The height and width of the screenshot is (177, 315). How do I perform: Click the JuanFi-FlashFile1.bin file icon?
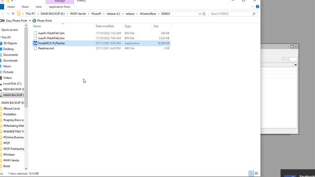(x=35, y=33)
